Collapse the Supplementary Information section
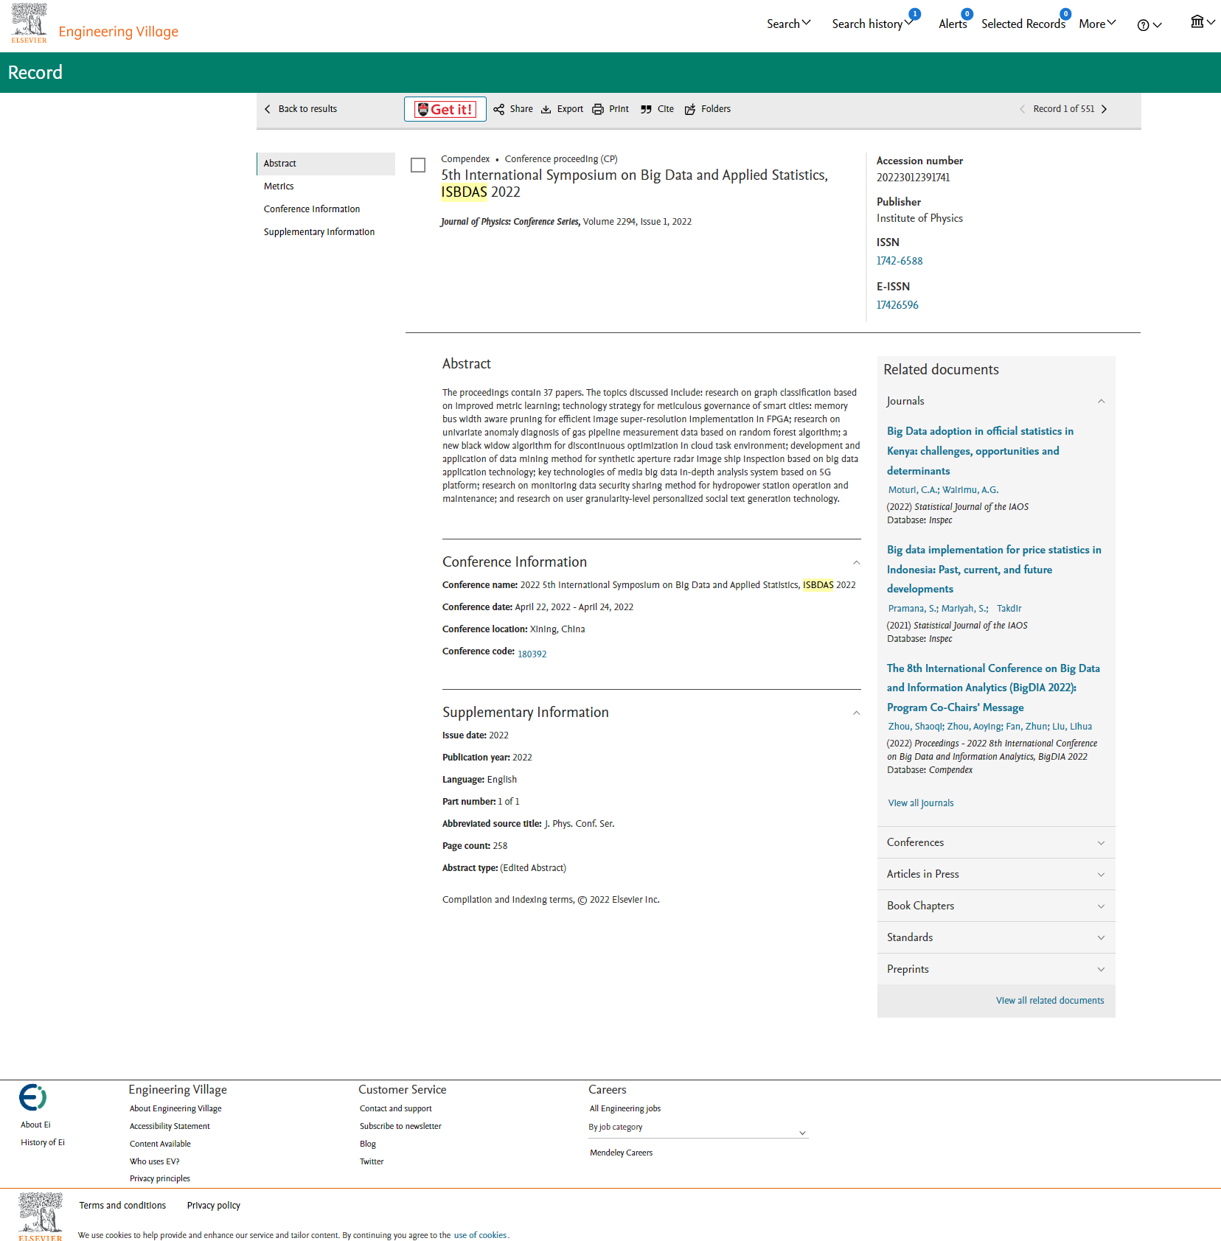Image resolution: width=1221 pixels, height=1241 pixels. click(856, 713)
